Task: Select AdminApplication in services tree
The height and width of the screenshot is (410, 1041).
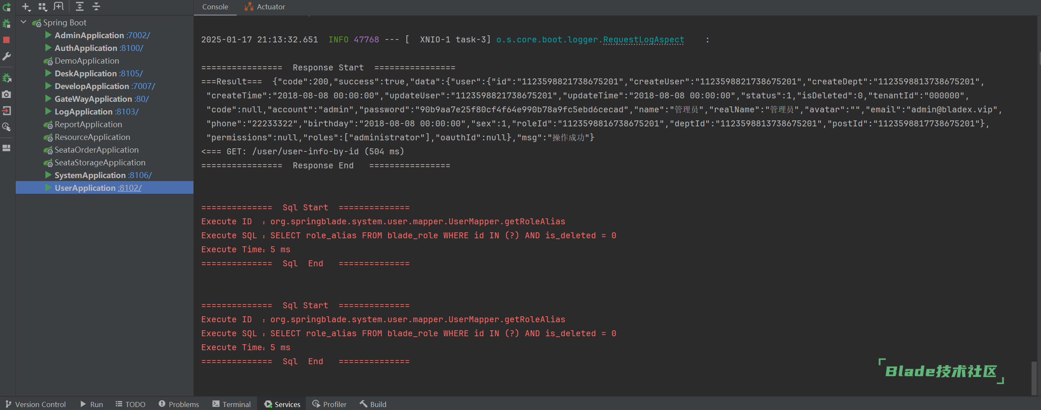Action: point(89,35)
